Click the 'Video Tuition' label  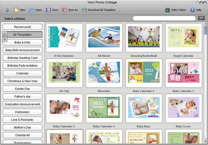178,10
